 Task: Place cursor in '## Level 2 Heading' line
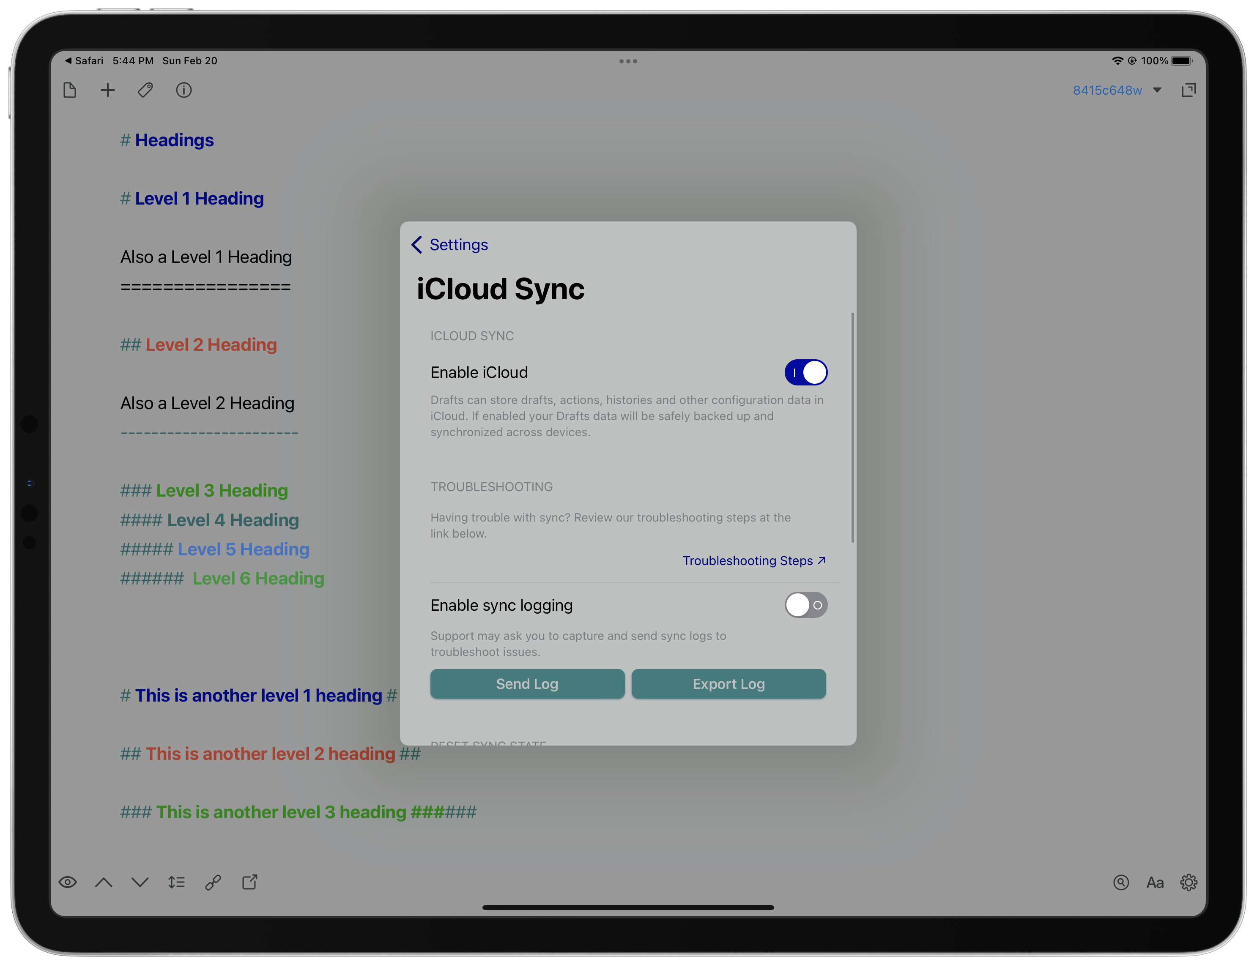click(199, 344)
